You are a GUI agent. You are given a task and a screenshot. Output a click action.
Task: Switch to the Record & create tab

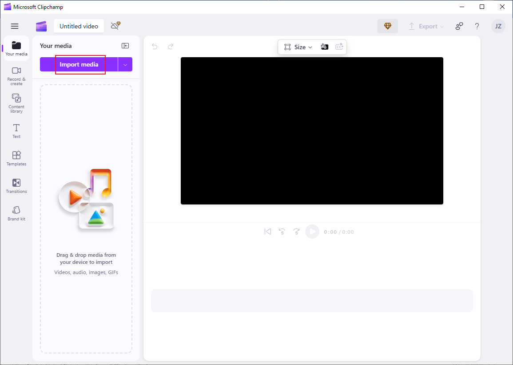[x=16, y=75]
